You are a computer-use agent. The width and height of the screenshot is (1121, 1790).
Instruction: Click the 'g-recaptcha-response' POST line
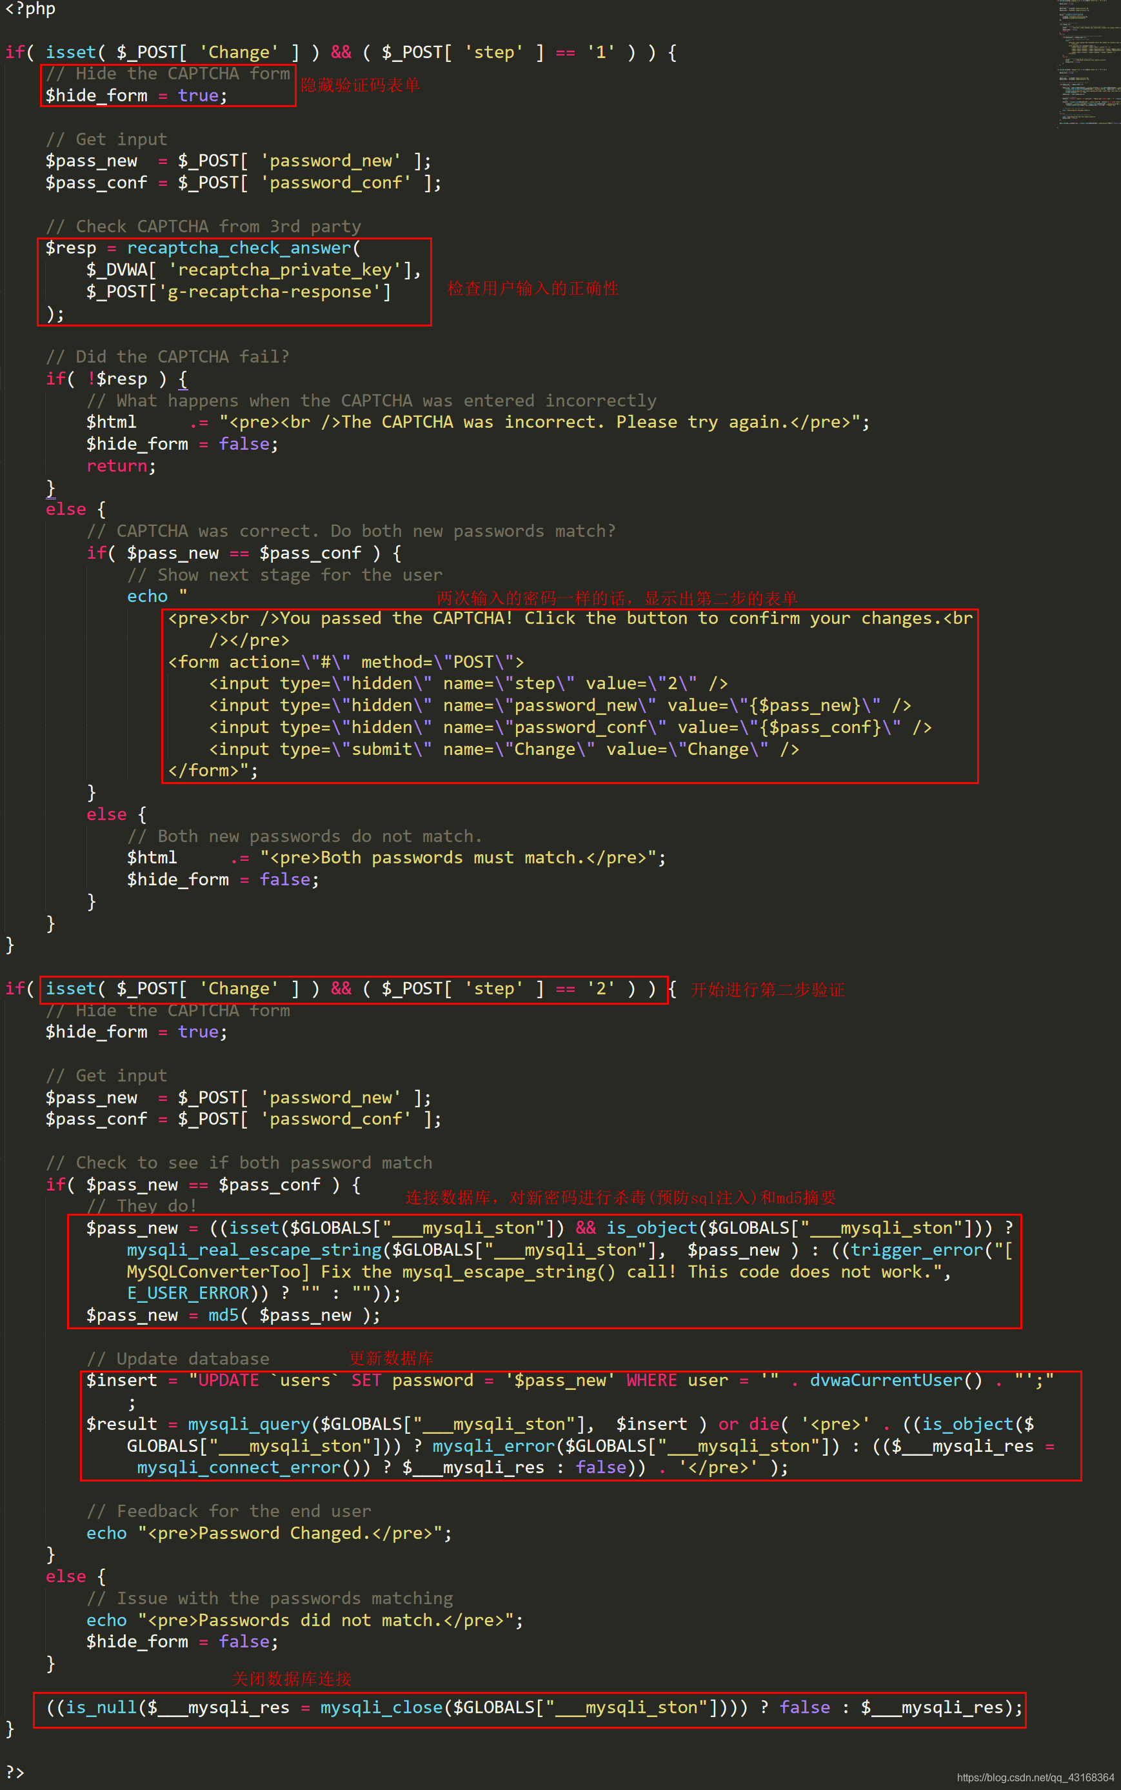tap(238, 292)
